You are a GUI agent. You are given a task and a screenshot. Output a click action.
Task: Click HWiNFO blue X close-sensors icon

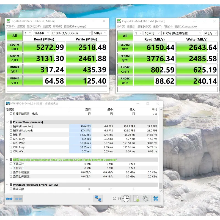click(156, 199)
